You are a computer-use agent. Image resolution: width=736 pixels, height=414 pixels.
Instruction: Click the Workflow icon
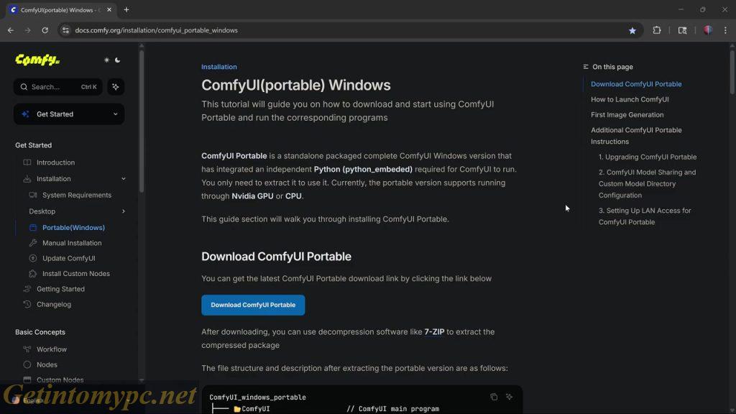pyautogui.click(x=27, y=349)
